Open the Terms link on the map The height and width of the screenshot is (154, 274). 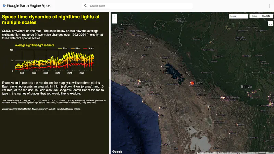click(x=271, y=153)
